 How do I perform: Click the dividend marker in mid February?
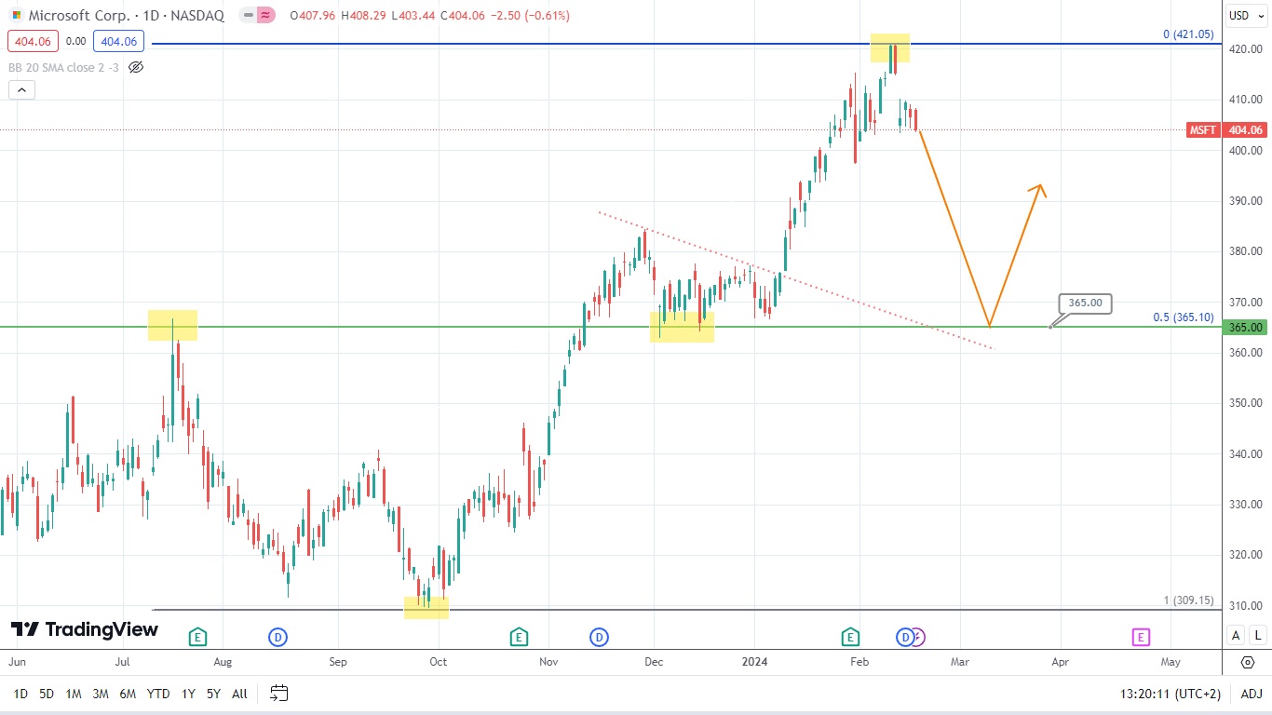point(904,637)
